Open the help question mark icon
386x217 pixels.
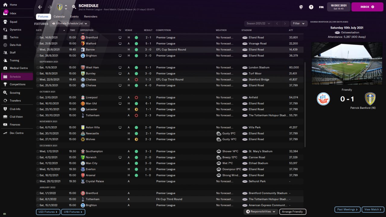pos(311,7)
